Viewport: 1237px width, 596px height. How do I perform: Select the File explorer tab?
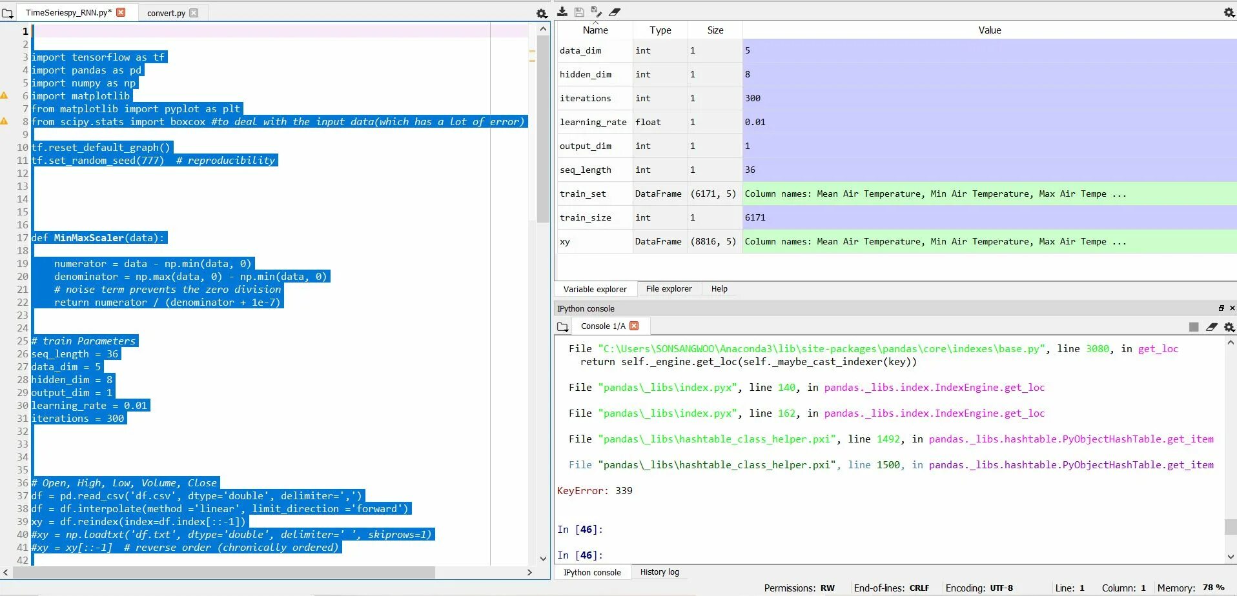tap(669, 289)
